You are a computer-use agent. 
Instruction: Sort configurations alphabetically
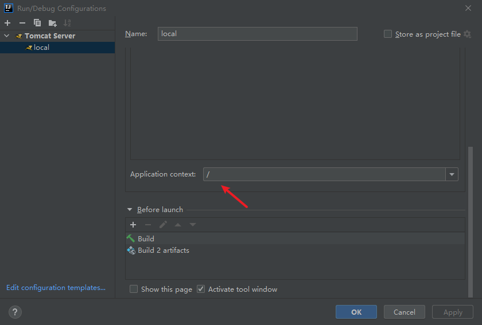tap(67, 23)
